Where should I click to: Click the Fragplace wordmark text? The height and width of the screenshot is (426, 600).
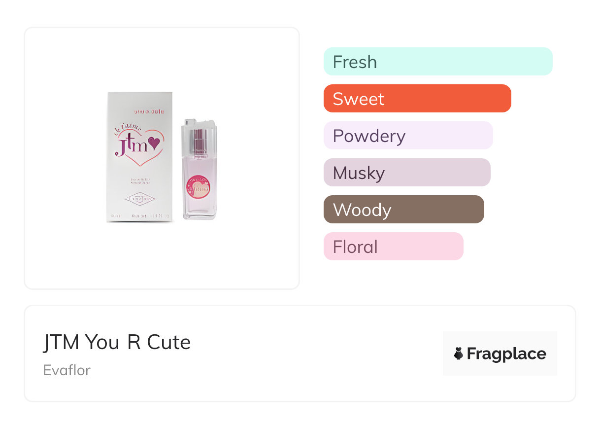coord(506,354)
